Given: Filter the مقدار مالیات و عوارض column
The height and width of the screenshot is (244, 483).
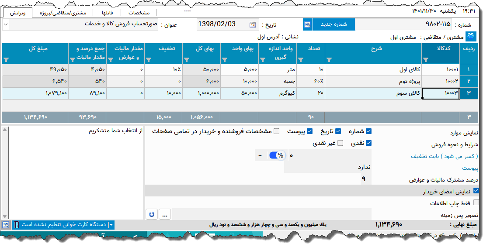Looking at the screenshot, I should pos(111,59).
